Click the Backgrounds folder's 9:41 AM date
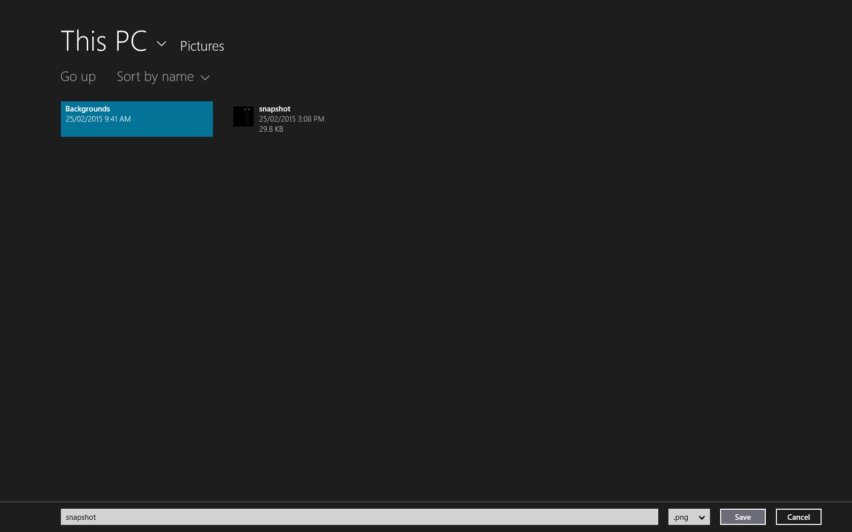The width and height of the screenshot is (852, 532). [x=98, y=119]
